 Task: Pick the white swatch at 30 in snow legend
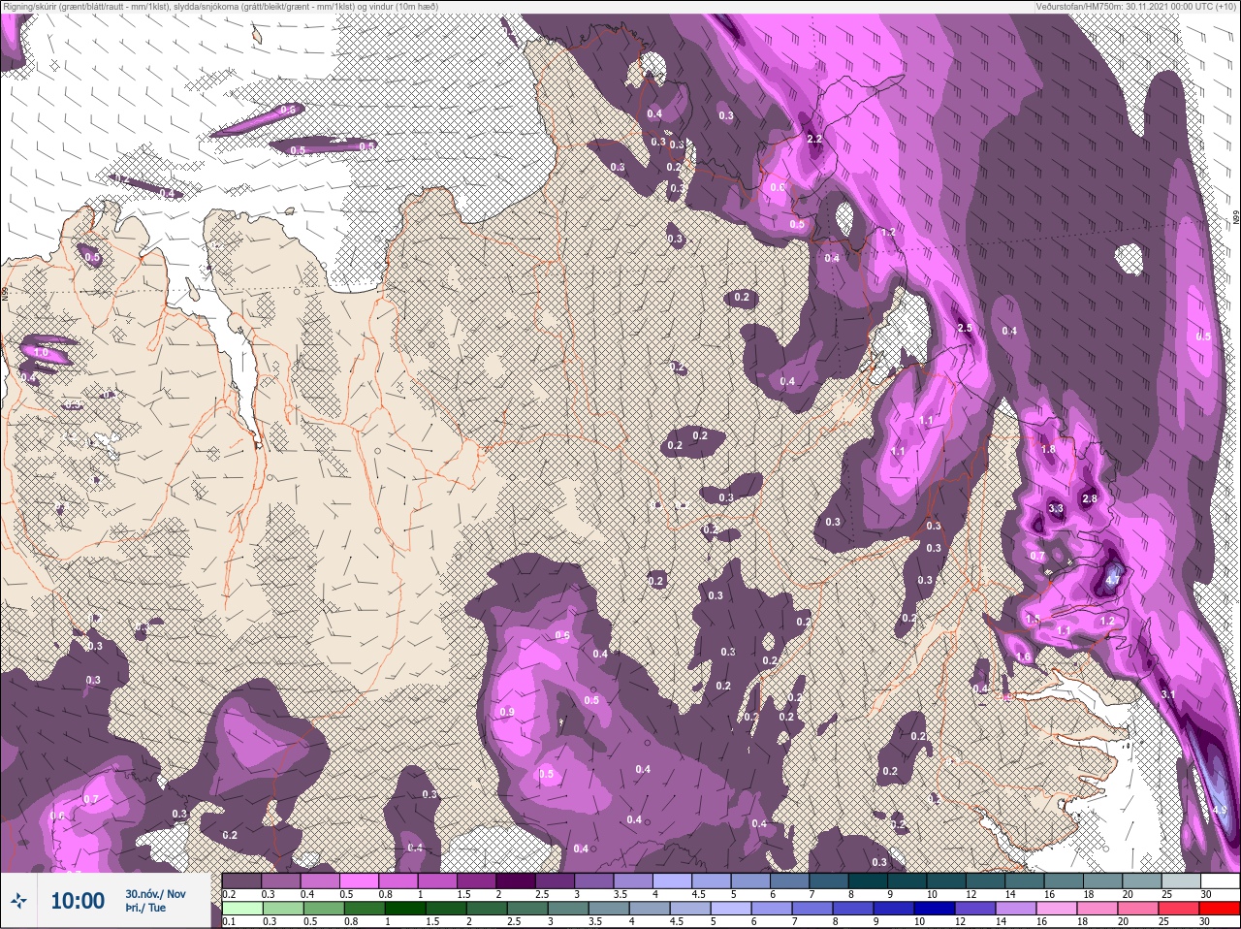[x=1221, y=881]
